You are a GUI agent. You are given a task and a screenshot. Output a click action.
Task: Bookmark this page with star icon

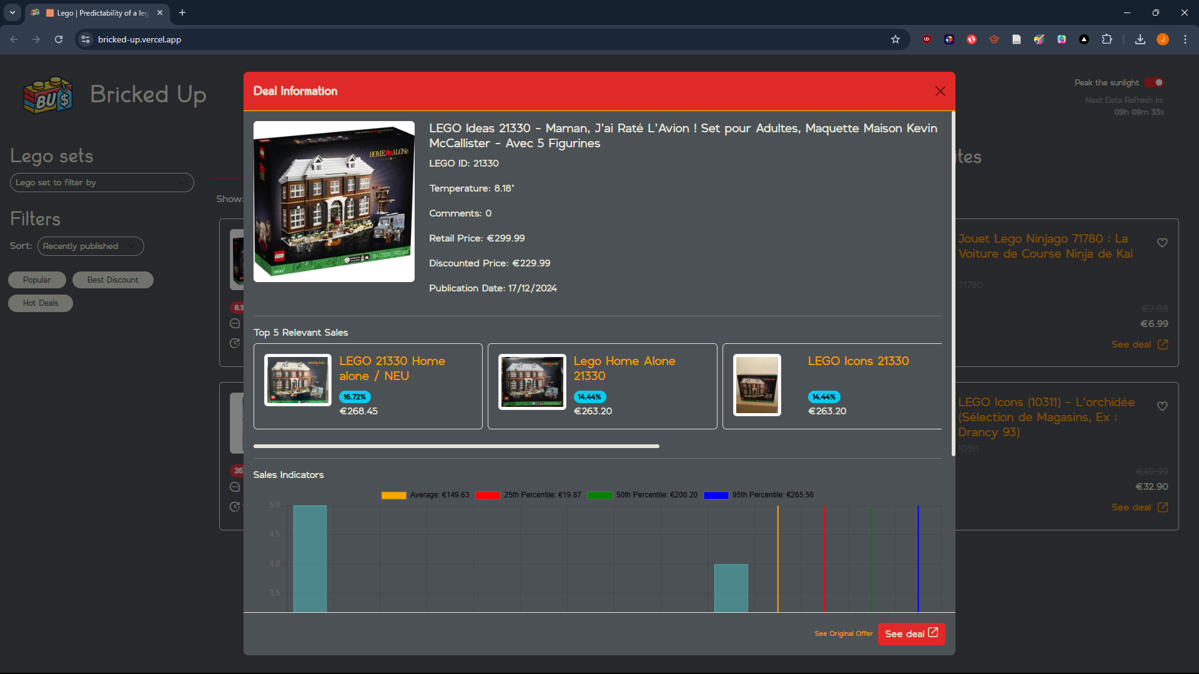pos(896,39)
